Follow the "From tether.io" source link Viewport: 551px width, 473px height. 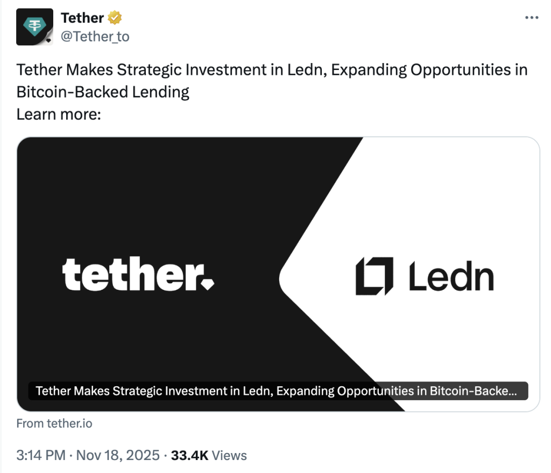click(x=54, y=423)
